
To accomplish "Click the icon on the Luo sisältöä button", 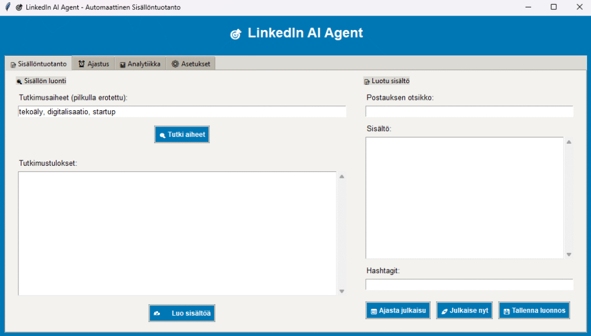I will click(x=157, y=313).
